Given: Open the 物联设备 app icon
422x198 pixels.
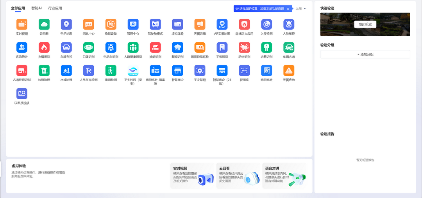Looking at the screenshot, I should (111, 25).
